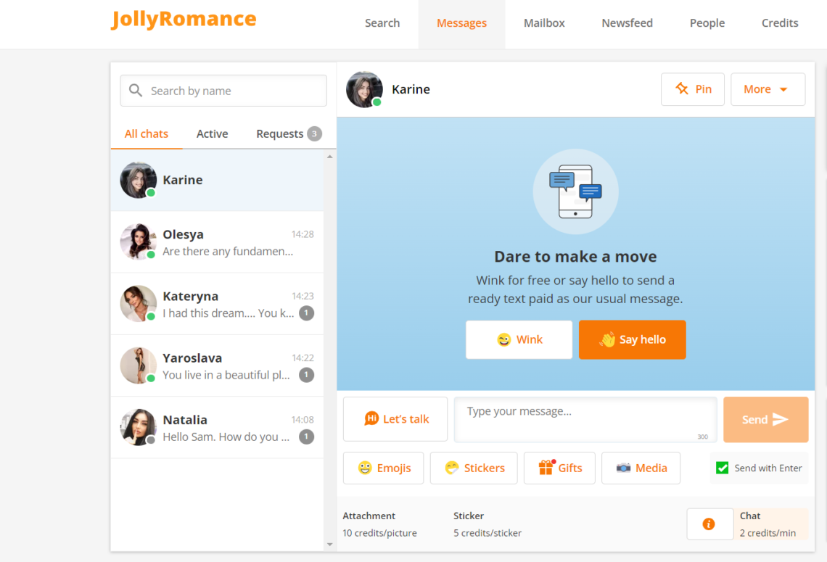Click the JollyRomance logo
827x562 pixels.
click(184, 19)
